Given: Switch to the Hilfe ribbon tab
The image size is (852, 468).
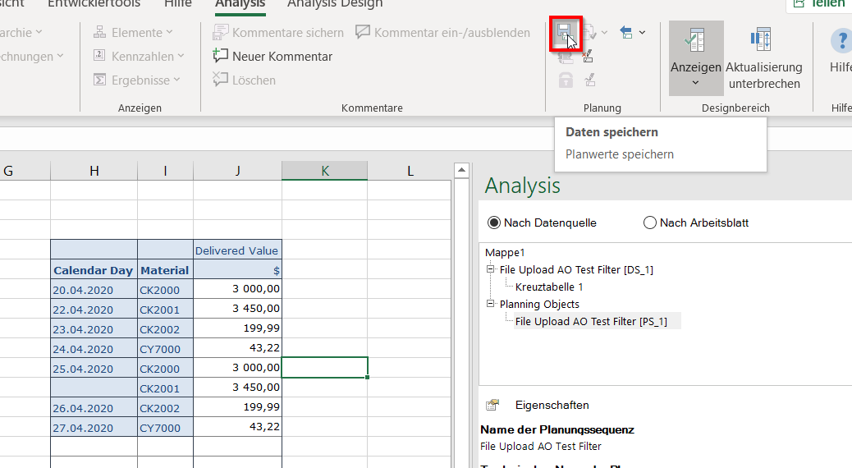Looking at the screenshot, I should click(x=177, y=4).
